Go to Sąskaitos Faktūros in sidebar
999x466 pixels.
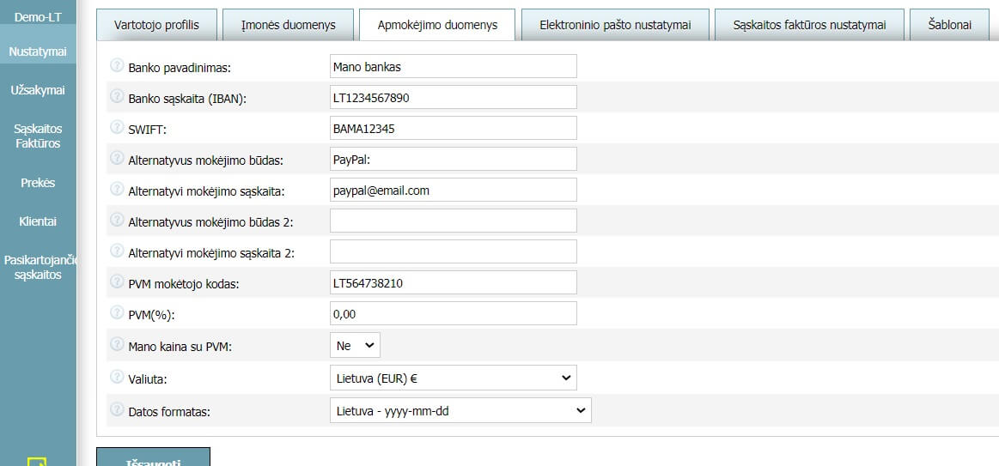[38, 136]
